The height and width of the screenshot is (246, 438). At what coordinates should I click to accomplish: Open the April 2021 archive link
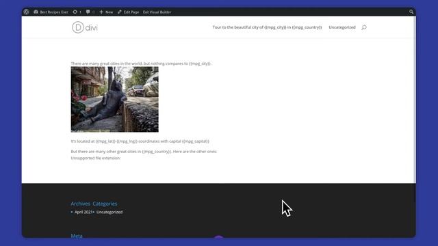[x=83, y=212]
